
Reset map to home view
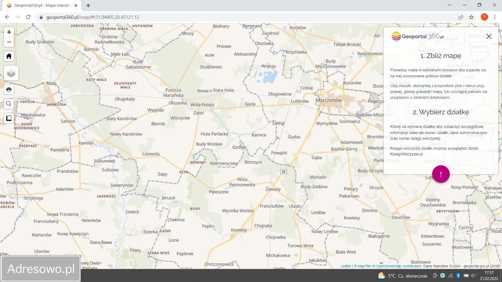tap(9, 56)
